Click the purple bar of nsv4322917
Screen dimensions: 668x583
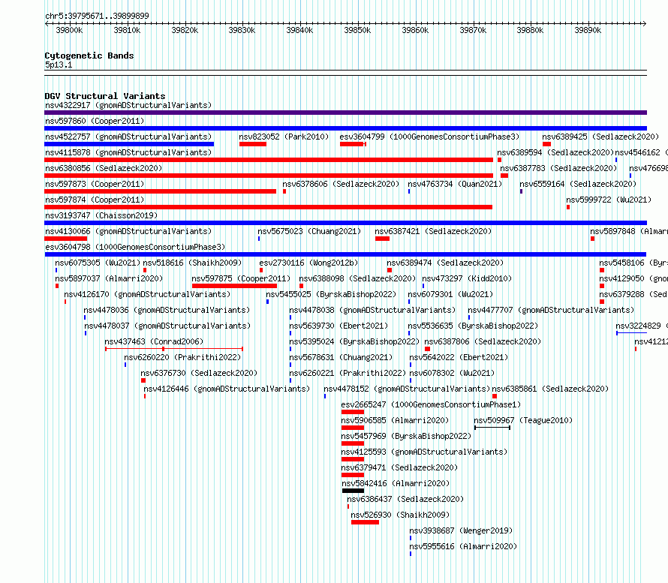pyautogui.click(x=345, y=113)
